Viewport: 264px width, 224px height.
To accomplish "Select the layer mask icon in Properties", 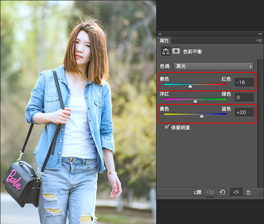I will [x=176, y=51].
